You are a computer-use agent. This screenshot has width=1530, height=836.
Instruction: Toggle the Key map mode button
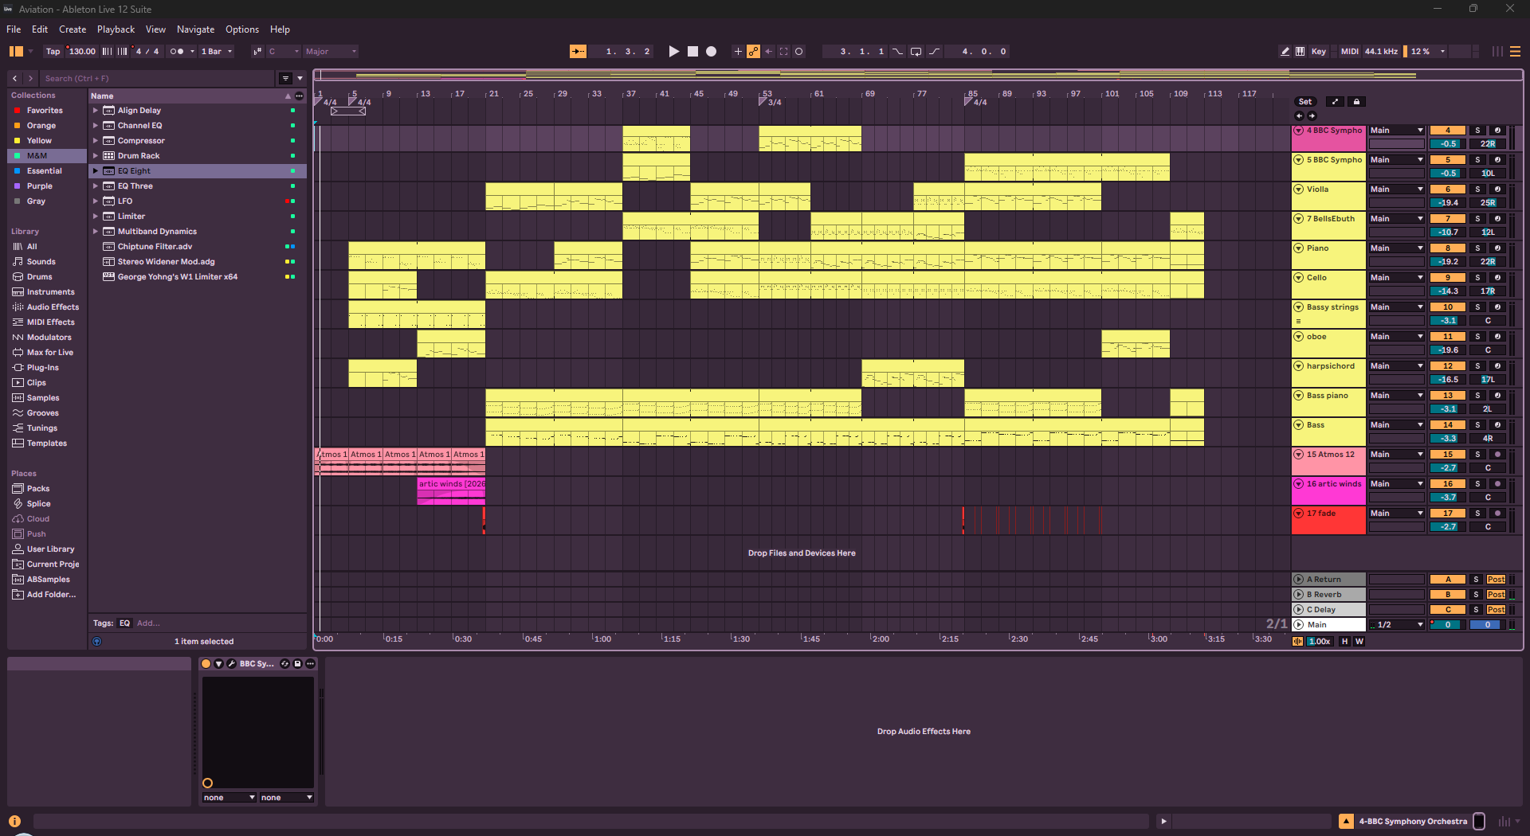tap(1319, 52)
